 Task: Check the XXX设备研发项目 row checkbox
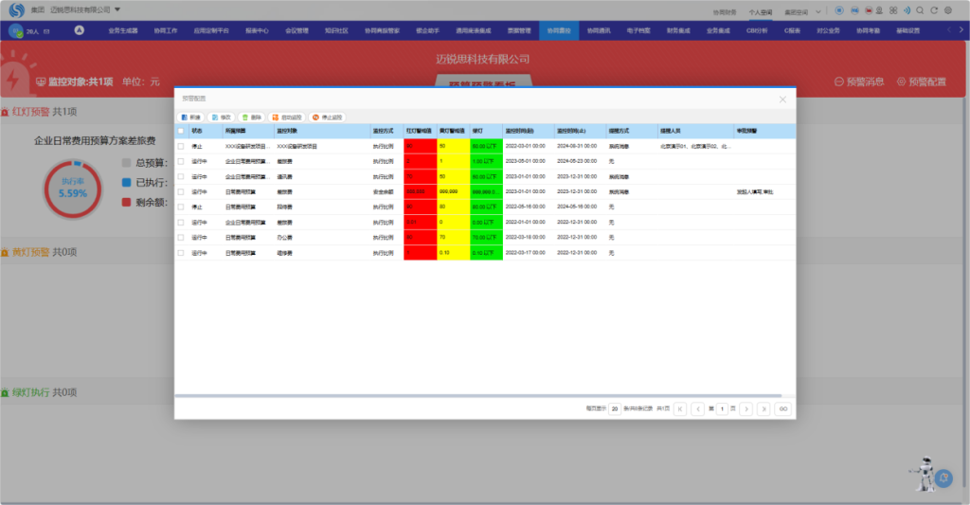tap(181, 147)
